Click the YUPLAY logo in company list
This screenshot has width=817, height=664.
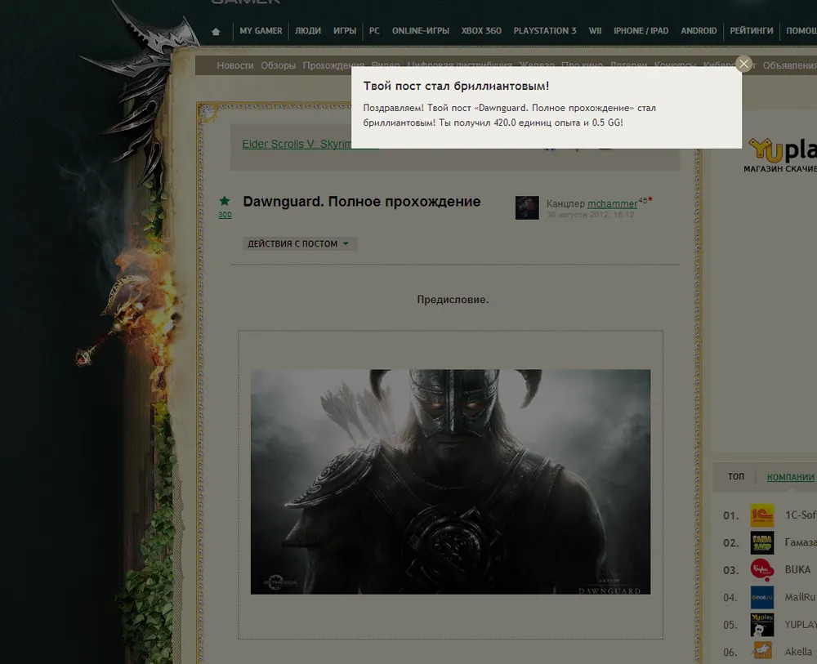point(761,624)
